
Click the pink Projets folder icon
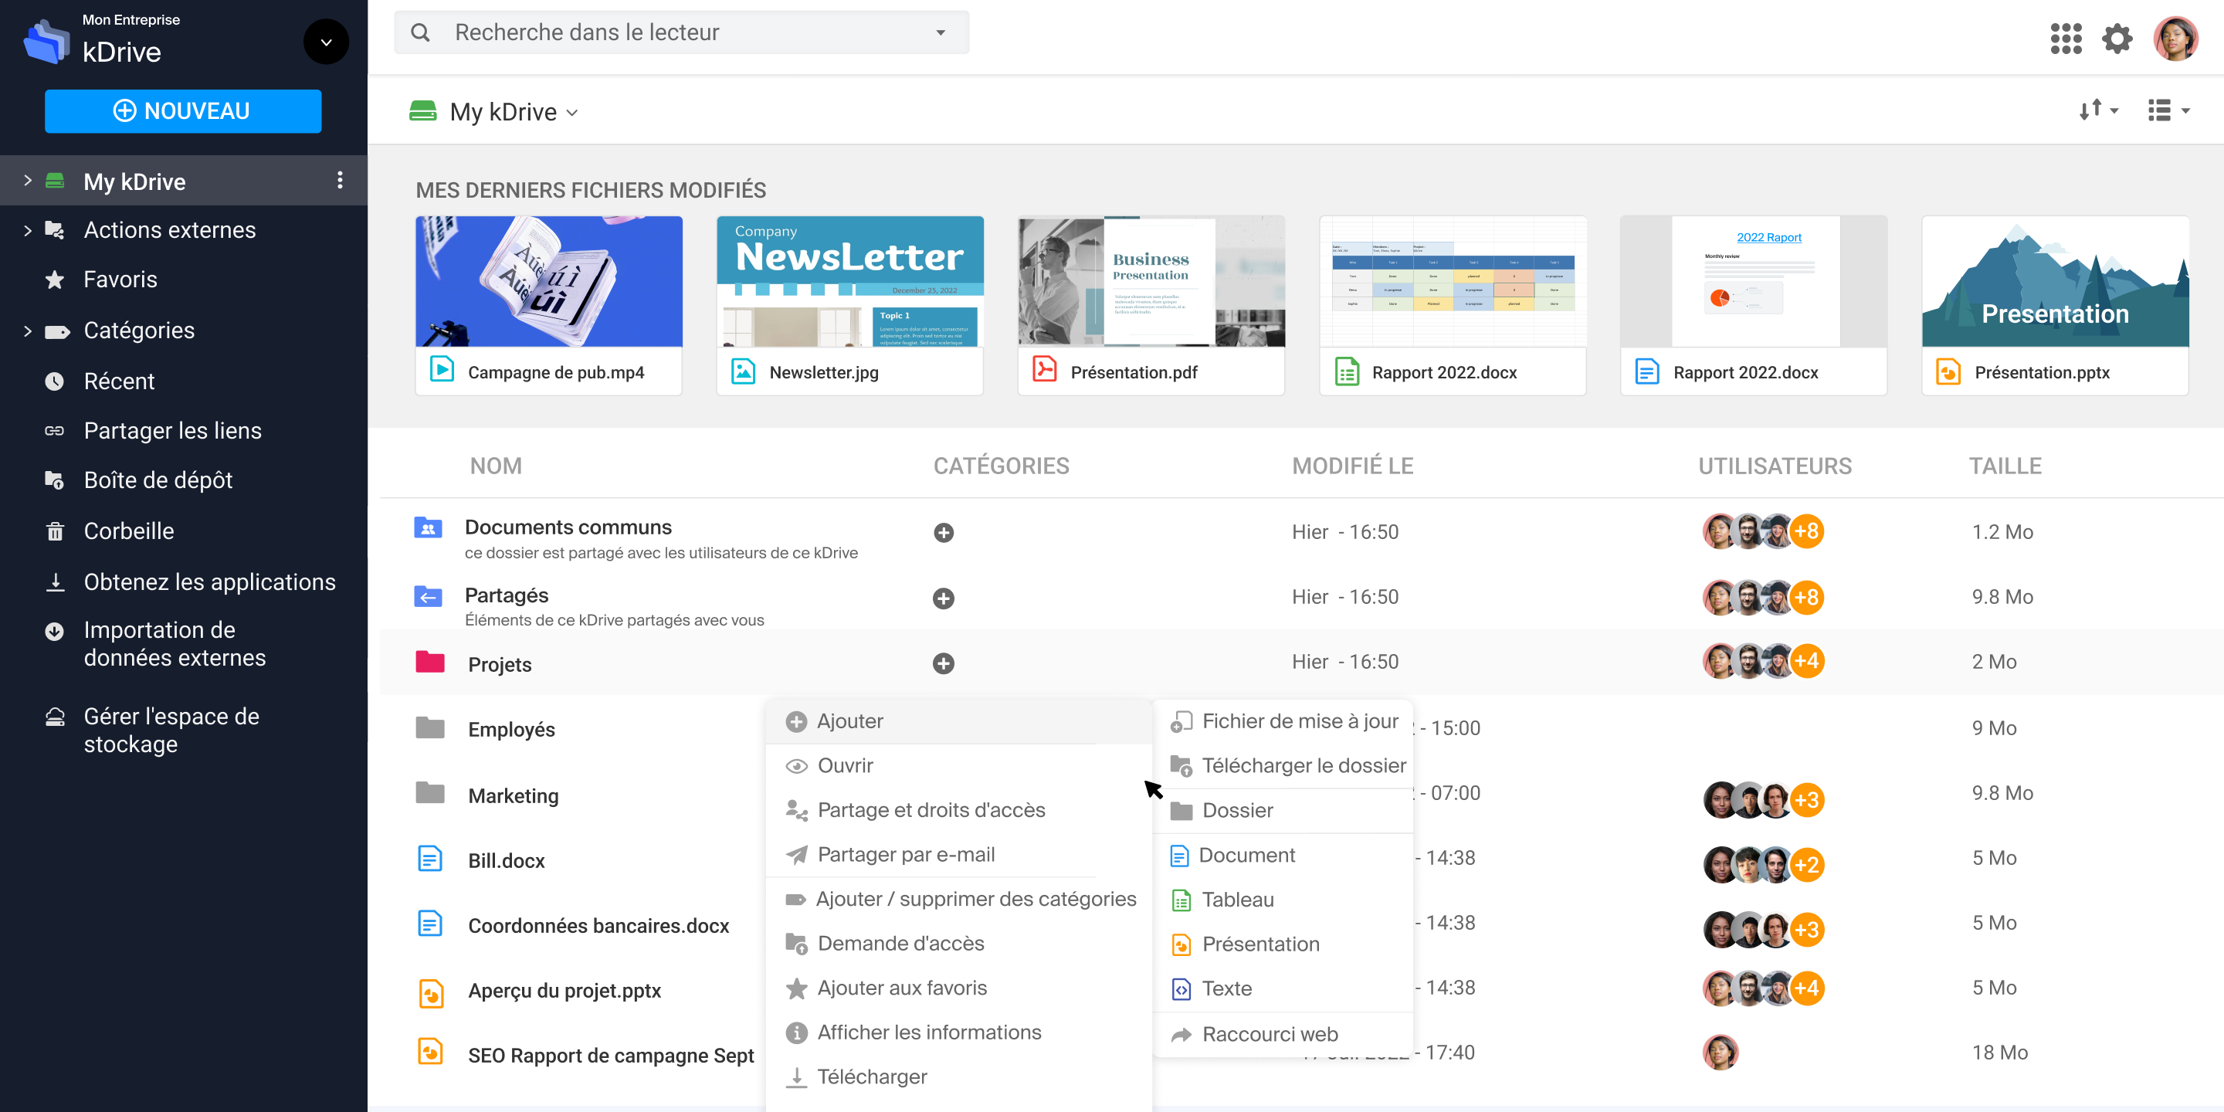pyautogui.click(x=430, y=663)
